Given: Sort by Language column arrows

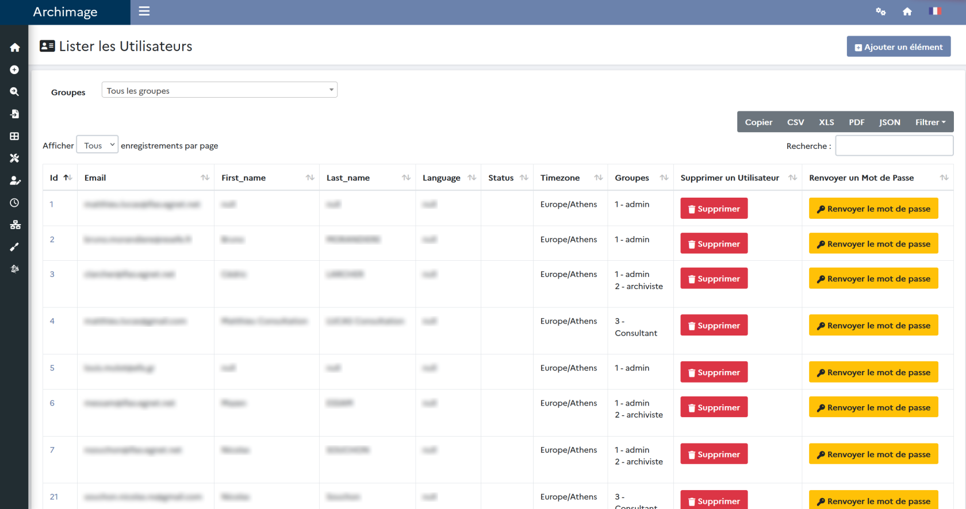Looking at the screenshot, I should click(472, 178).
